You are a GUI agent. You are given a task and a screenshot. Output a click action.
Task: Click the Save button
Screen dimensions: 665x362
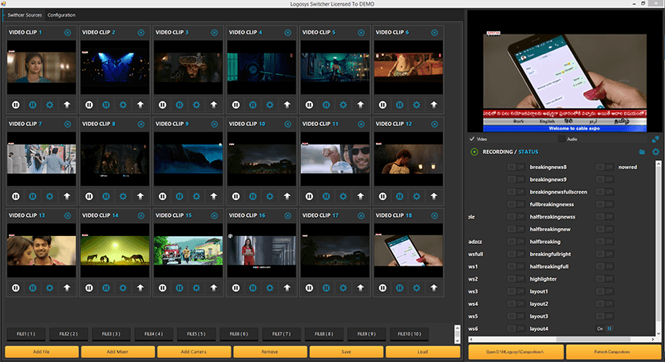[x=346, y=352]
